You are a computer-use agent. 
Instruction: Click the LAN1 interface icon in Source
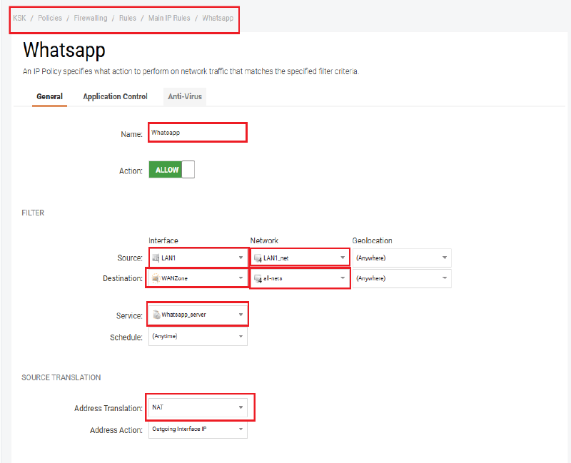[x=156, y=258]
